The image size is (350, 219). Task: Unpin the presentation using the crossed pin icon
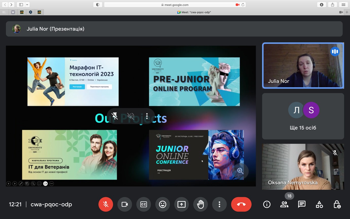pos(115,116)
